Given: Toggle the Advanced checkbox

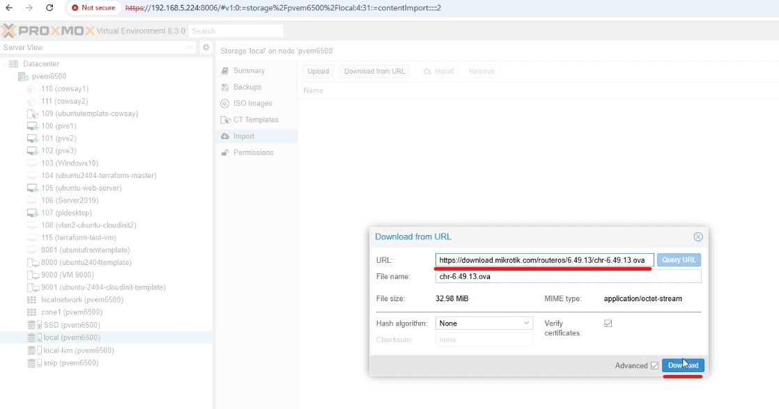Looking at the screenshot, I should click(654, 365).
